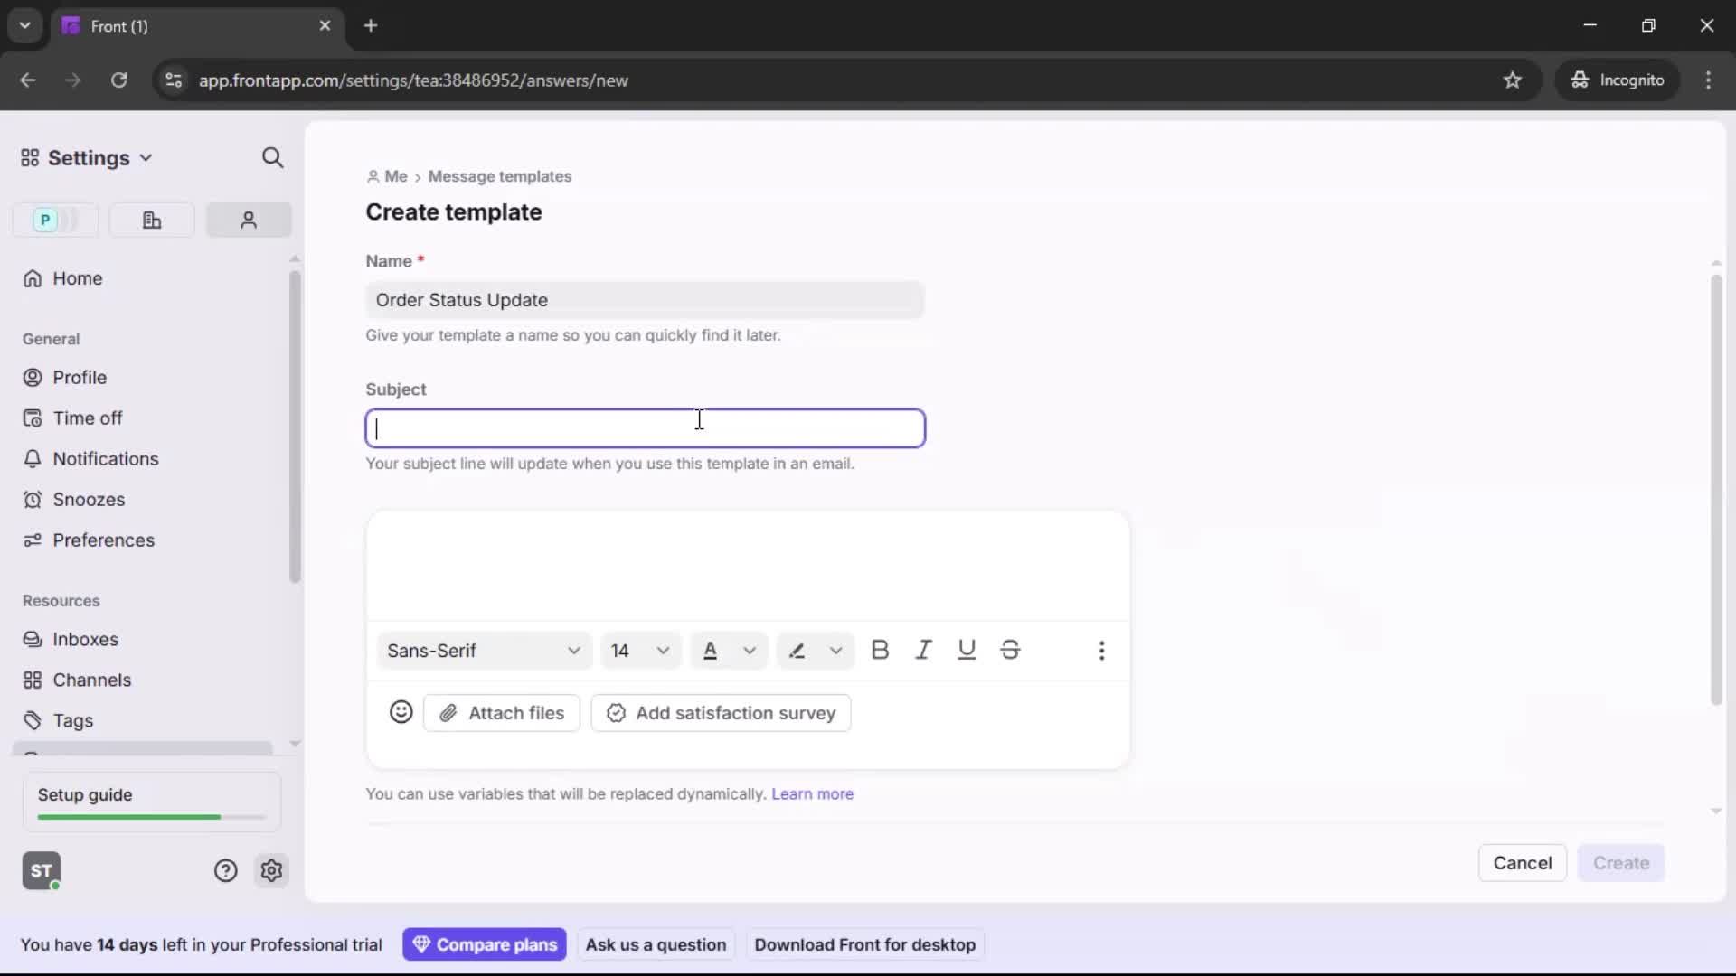Click inside the Subject input field
This screenshot has height=976, width=1736.
pyautogui.click(x=644, y=427)
